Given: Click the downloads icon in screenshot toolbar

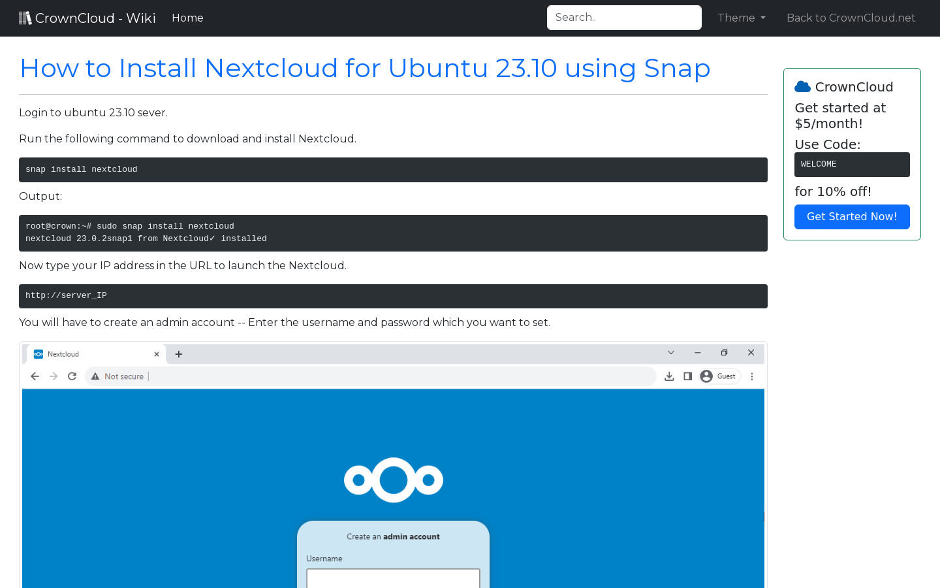Looking at the screenshot, I should pyautogui.click(x=668, y=376).
